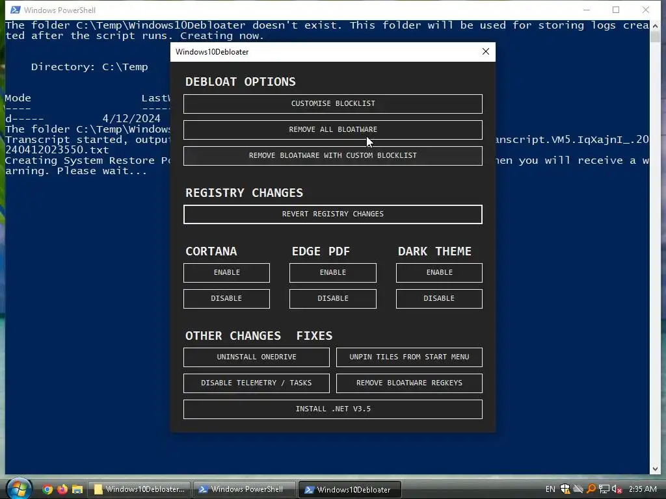Disable Cortana
Image resolution: width=666 pixels, height=499 pixels.
click(226, 298)
